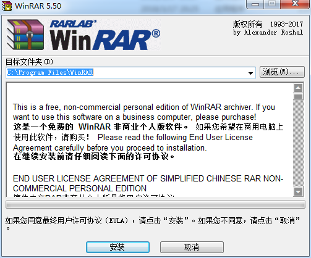Click the license scrollbar up arrow

tap(298, 88)
